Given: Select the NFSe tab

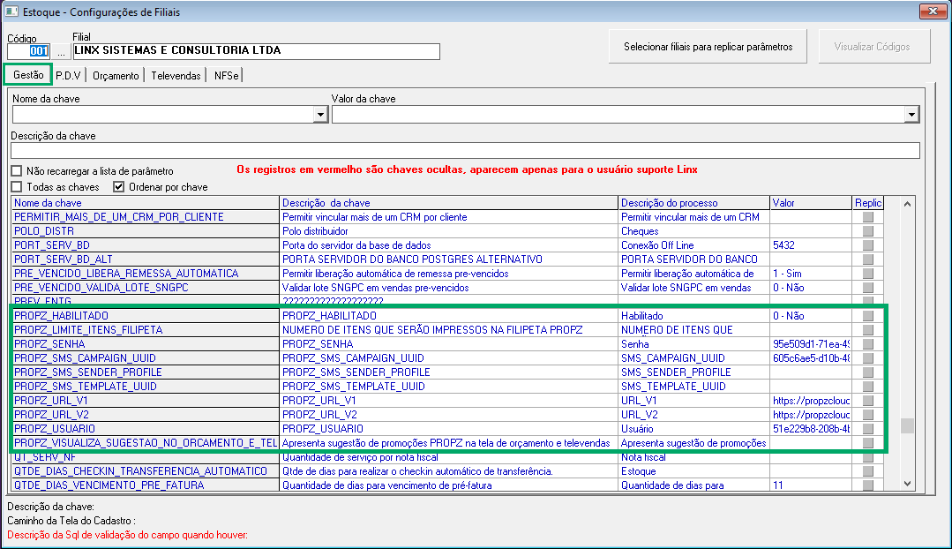Looking at the screenshot, I should [x=225, y=76].
